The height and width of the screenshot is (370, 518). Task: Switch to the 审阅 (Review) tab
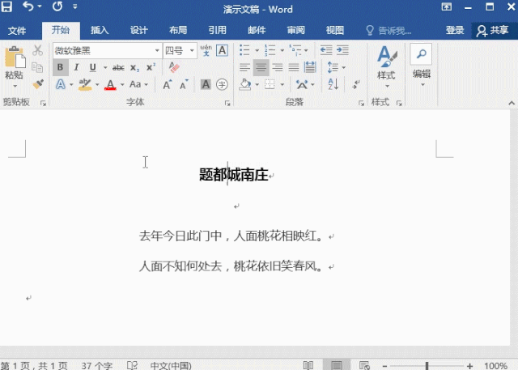point(295,31)
